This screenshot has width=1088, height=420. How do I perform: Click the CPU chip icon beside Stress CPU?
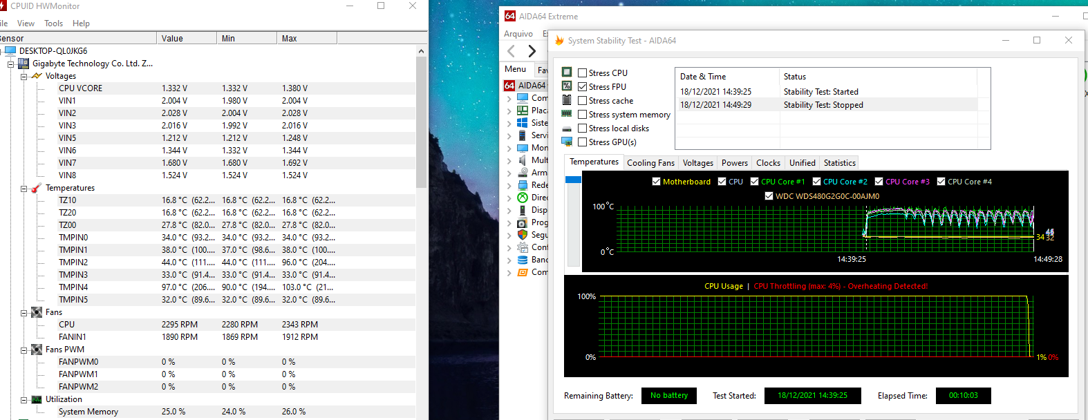point(567,73)
